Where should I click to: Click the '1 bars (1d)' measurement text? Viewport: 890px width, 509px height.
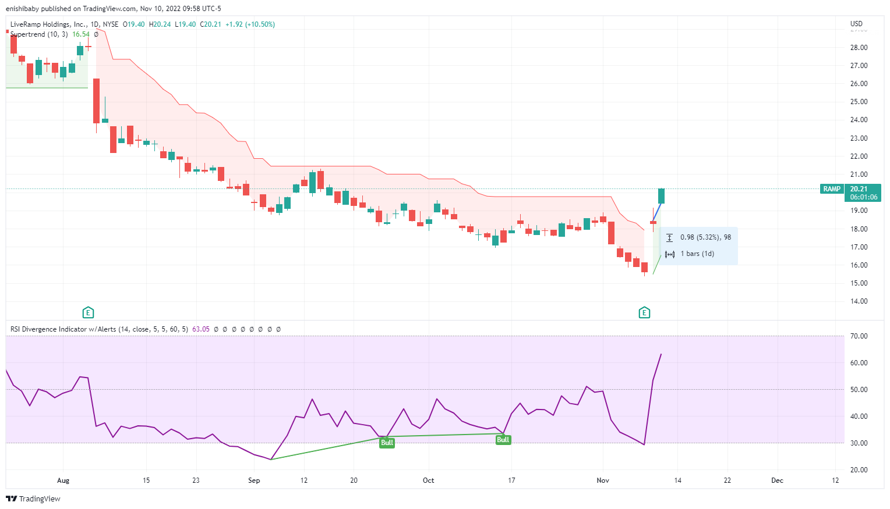click(697, 254)
